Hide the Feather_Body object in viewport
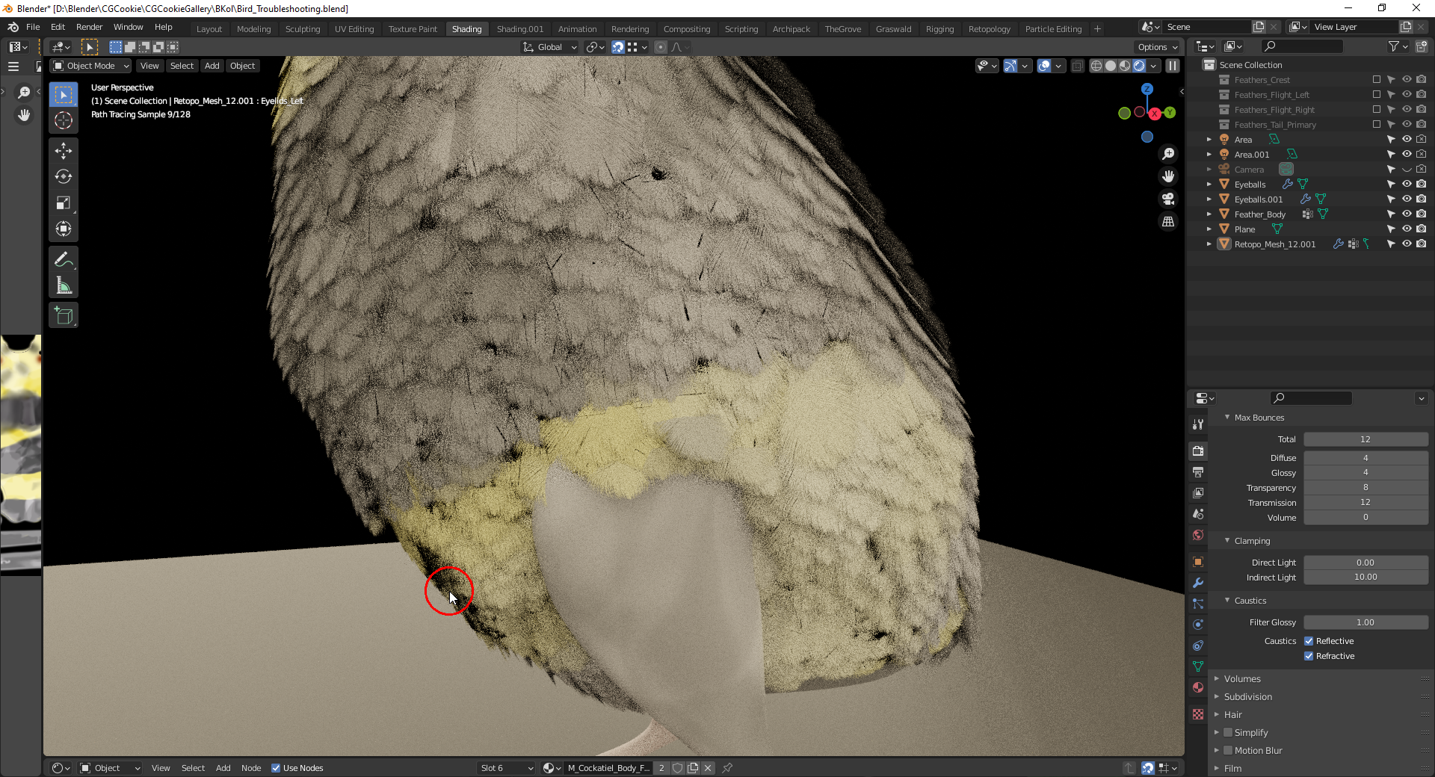This screenshot has width=1435, height=777. click(1407, 214)
